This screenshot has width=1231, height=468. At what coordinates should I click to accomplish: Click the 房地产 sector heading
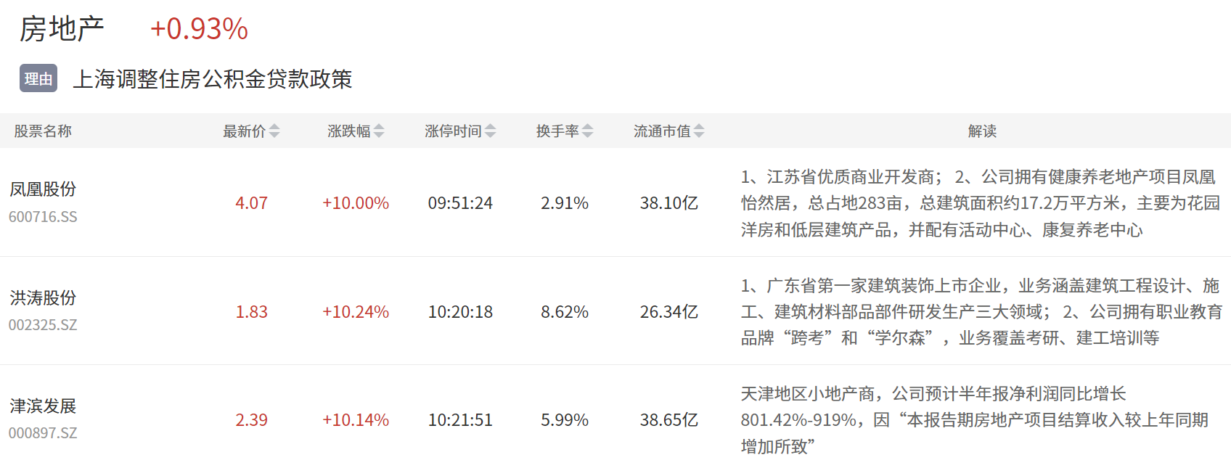(x=62, y=29)
